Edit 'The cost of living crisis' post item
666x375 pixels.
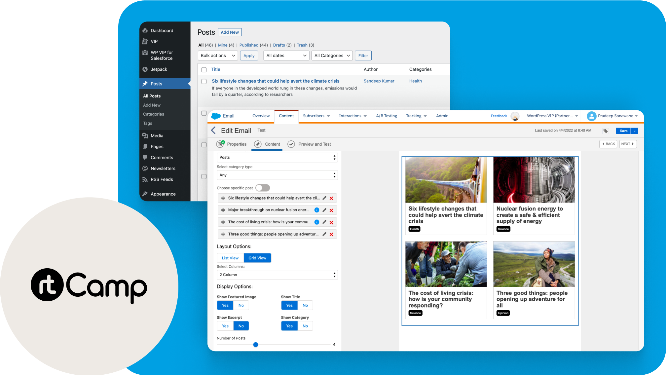tap(324, 222)
